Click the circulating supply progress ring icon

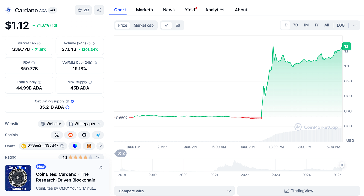(x=67, y=107)
